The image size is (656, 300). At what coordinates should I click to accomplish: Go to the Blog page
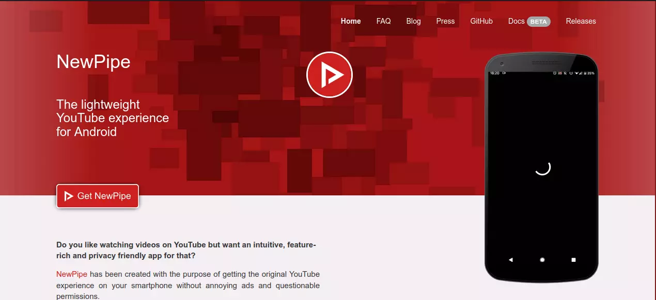click(x=413, y=21)
